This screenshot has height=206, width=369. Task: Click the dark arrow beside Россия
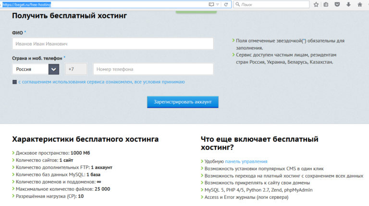coord(53,69)
